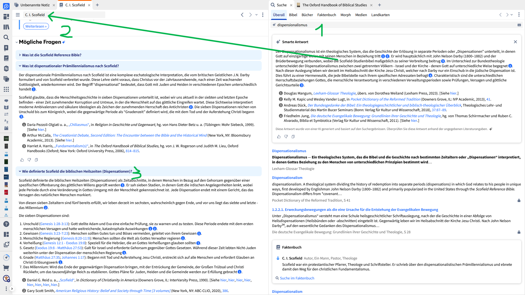Open the shopping cart icon
This screenshot has width=525, height=295.
(6, 268)
